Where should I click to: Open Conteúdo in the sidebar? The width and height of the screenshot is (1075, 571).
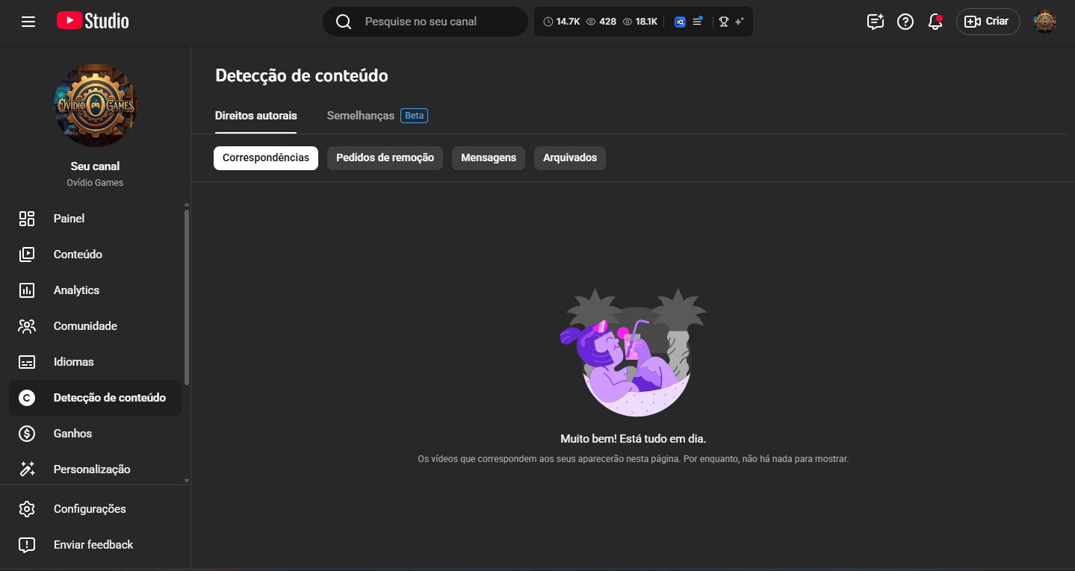pyautogui.click(x=96, y=255)
